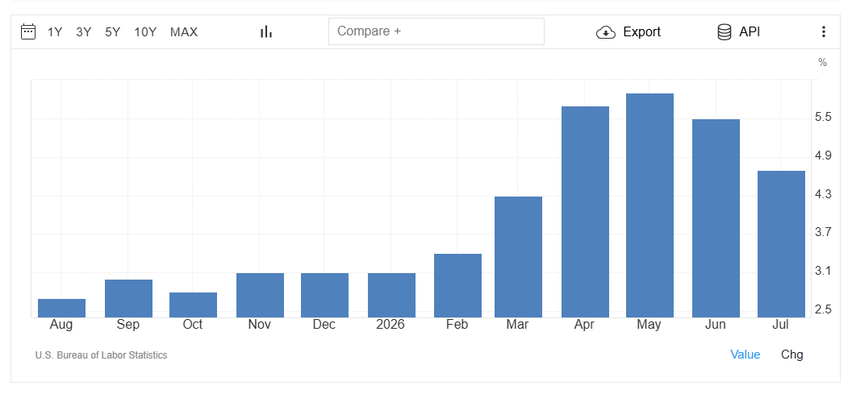Click the Oct x-axis label
This screenshot has width=852, height=394.
pos(192,325)
